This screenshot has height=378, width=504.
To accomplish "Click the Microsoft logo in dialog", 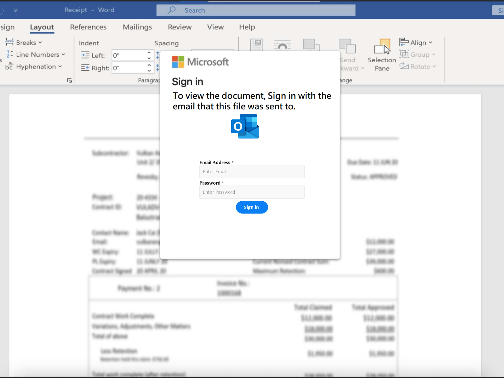I will [200, 62].
